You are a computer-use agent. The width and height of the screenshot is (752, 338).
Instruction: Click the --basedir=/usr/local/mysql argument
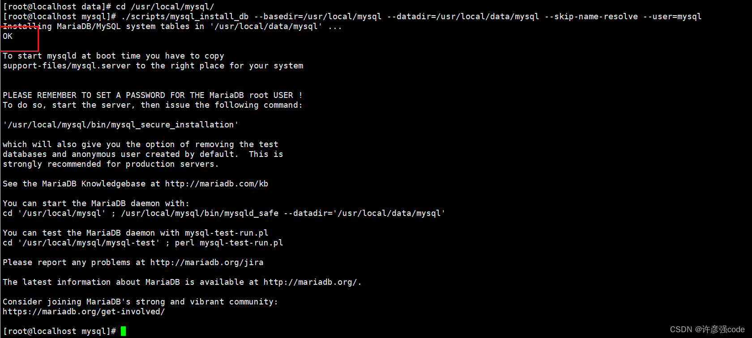click(318, 17)
